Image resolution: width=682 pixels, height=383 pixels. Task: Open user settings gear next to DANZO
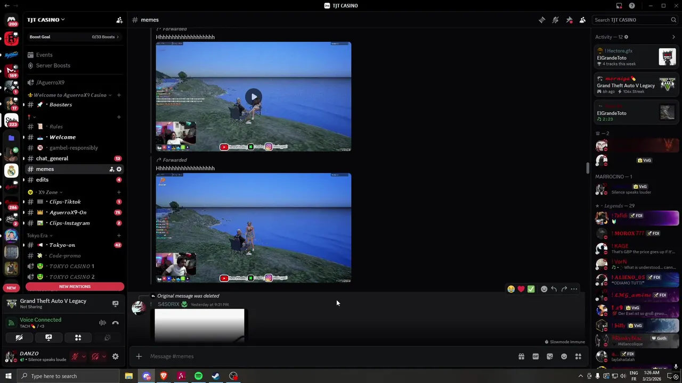click(115, 356)
